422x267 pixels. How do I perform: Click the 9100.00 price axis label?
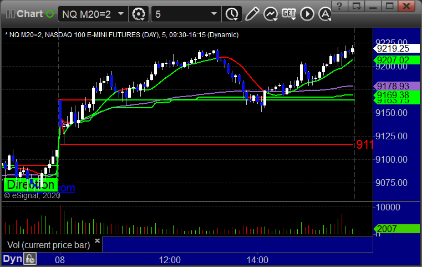click(x=392, y=159)
